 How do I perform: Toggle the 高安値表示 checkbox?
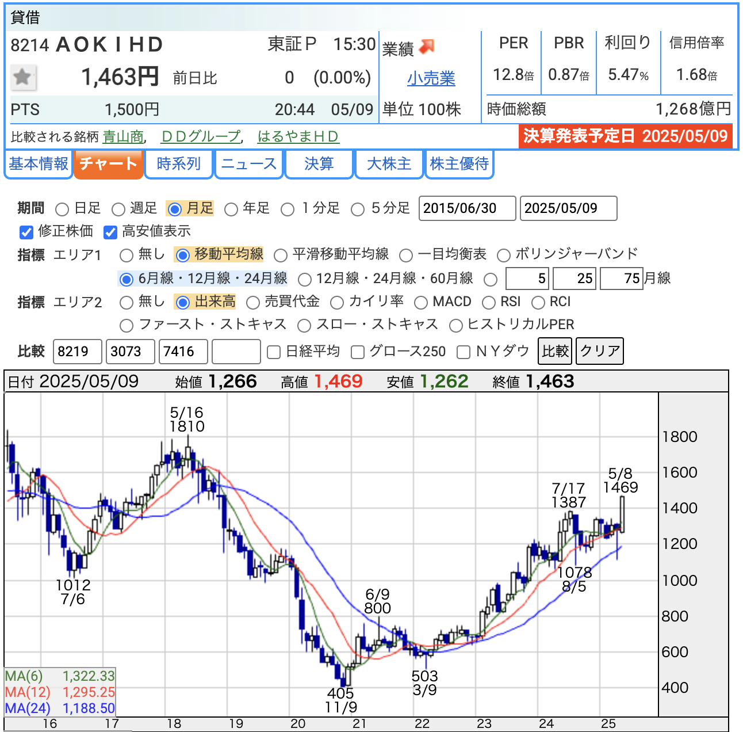110,232
